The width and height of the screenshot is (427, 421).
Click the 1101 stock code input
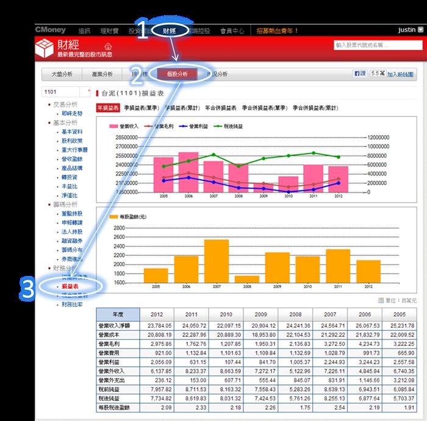pos(61,92)
